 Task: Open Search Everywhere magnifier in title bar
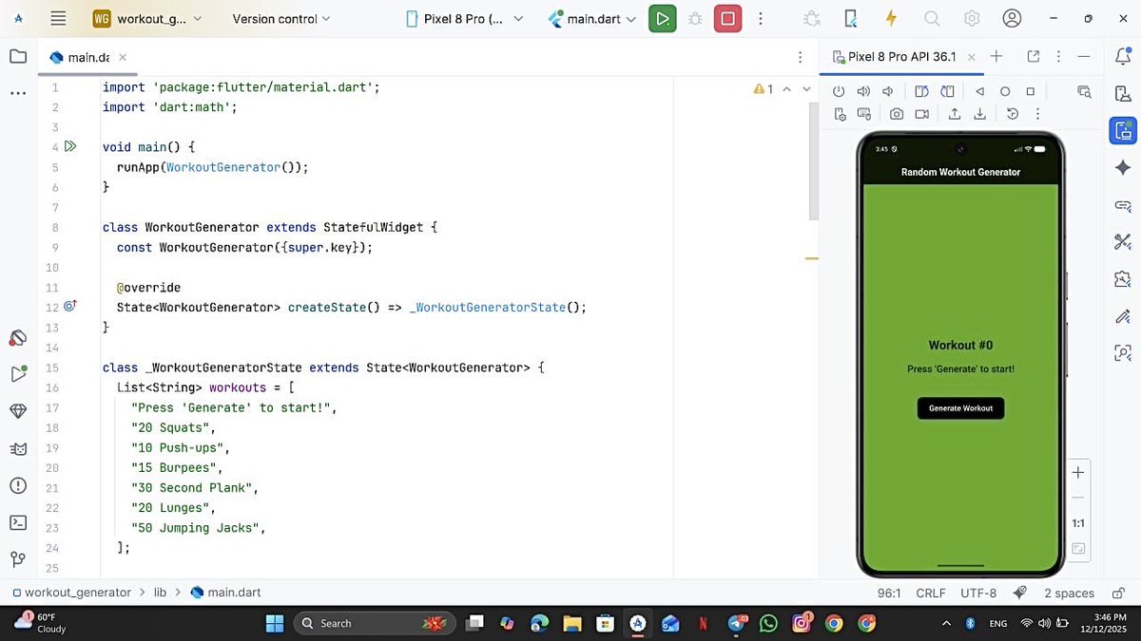click(932, 18)
